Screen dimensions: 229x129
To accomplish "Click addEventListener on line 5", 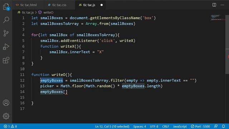I will [x=79, y=40].
